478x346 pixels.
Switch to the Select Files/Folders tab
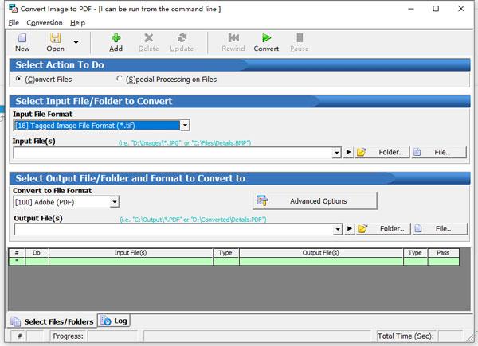(52, 321)
